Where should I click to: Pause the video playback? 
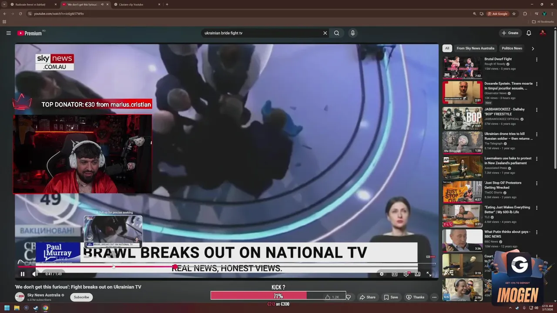23,274
